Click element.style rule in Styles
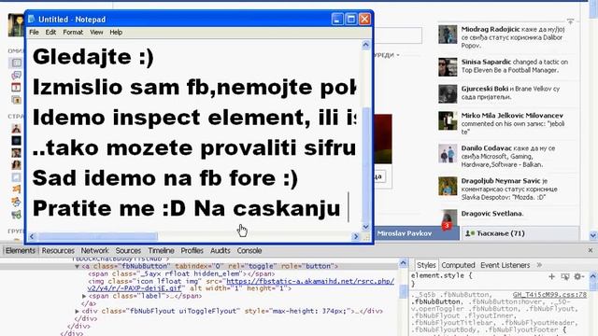The height and width of the screenshot is (336, 598). [442, 275]
